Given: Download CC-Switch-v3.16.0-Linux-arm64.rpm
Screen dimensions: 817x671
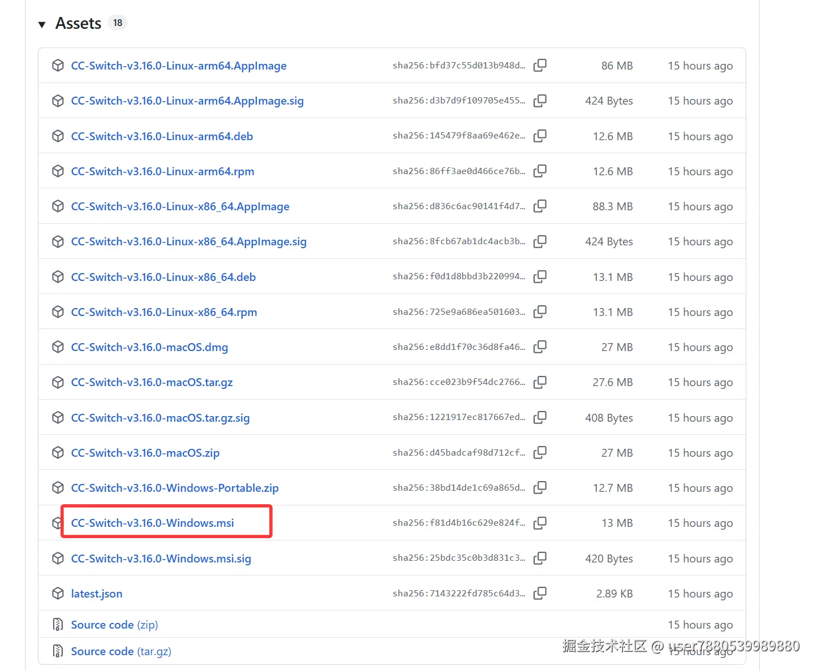Looking at the screenshot, I should click(162, 171).
